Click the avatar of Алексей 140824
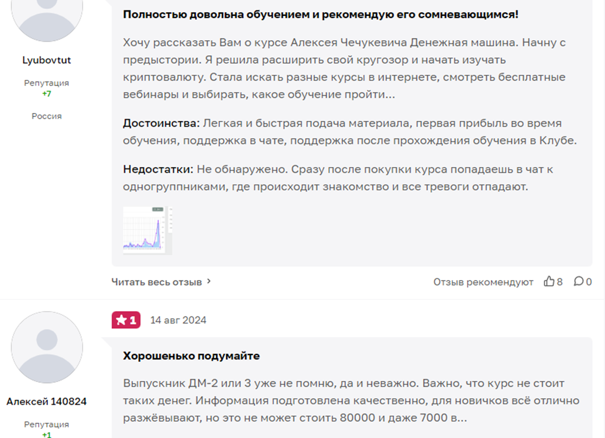This screenshot has width=605, height=438. point(47,347)
